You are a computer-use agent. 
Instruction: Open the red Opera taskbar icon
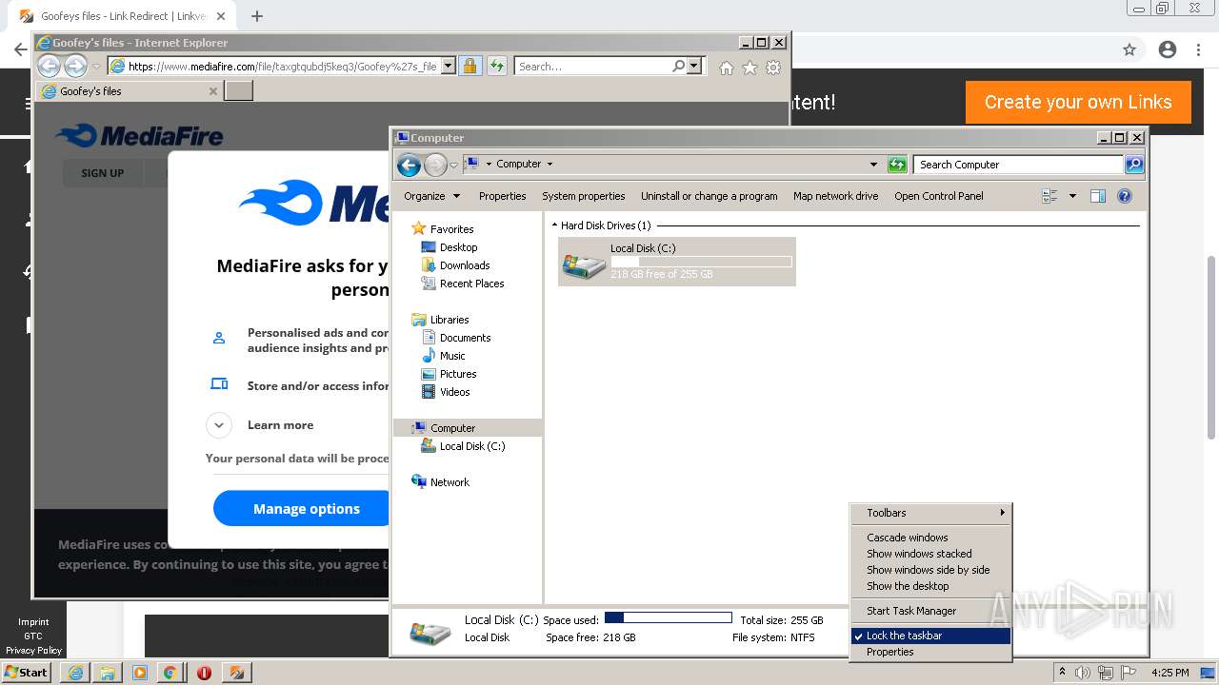pos(204,673)
